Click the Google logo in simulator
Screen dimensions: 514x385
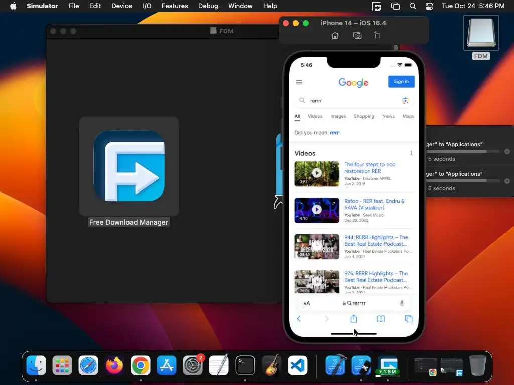pos(353,82)
